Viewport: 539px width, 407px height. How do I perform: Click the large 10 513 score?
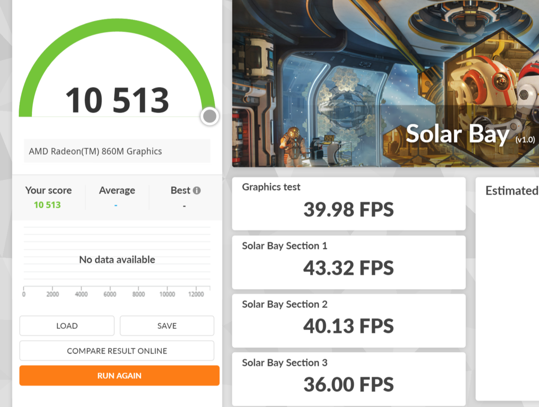(117, 100)
